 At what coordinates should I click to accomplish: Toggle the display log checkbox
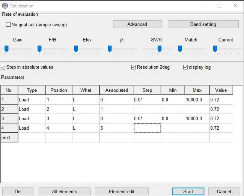coord(185,67)
